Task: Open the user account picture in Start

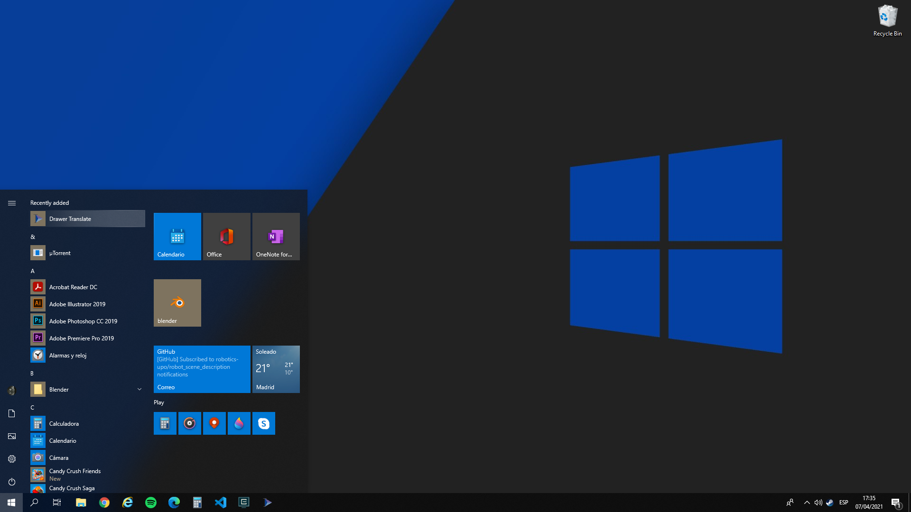Action: tap(12, 391)
